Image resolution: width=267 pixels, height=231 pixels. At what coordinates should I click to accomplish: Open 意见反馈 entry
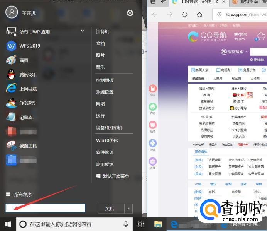(x=105, y=164)
